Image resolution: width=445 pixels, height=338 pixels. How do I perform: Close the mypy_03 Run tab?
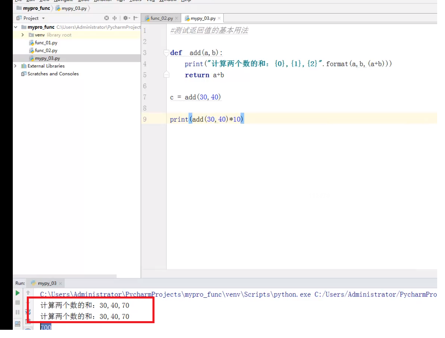pos(60,283)
